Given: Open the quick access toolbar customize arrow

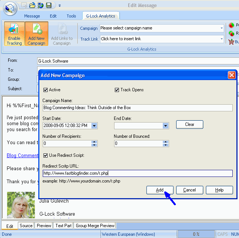Looking at the screenshot, I should [59, 6].
